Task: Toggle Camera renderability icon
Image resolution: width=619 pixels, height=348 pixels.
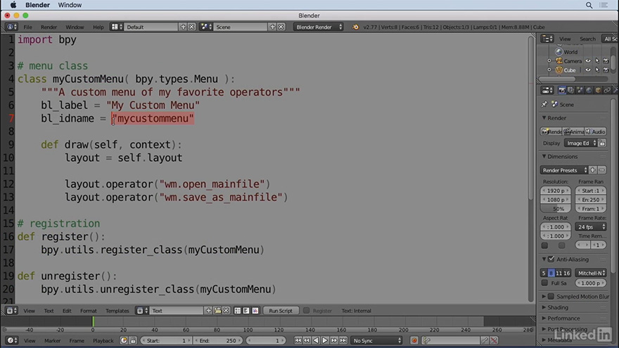Action: pyautogui.click(x=606, y=60)
